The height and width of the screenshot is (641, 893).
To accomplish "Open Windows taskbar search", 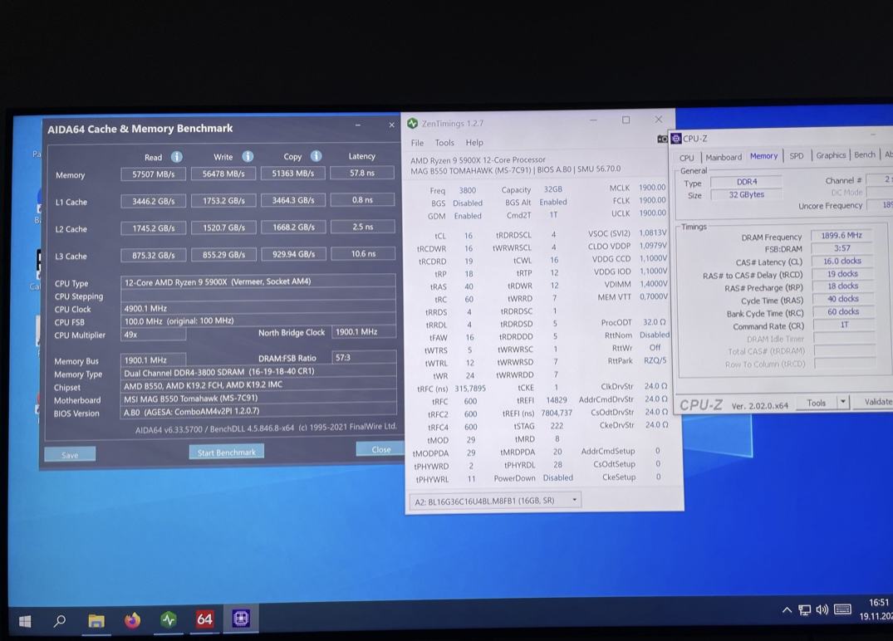I will point(59,620).
